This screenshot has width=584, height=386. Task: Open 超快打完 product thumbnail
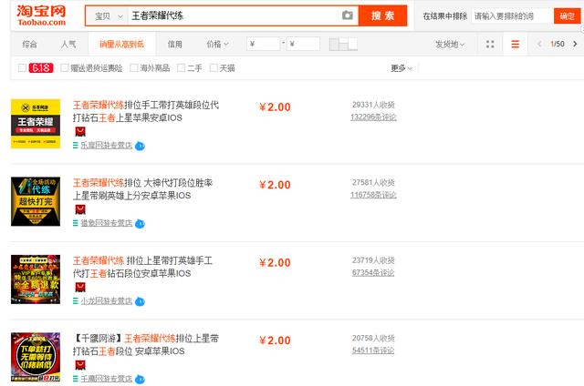(36, 201)
